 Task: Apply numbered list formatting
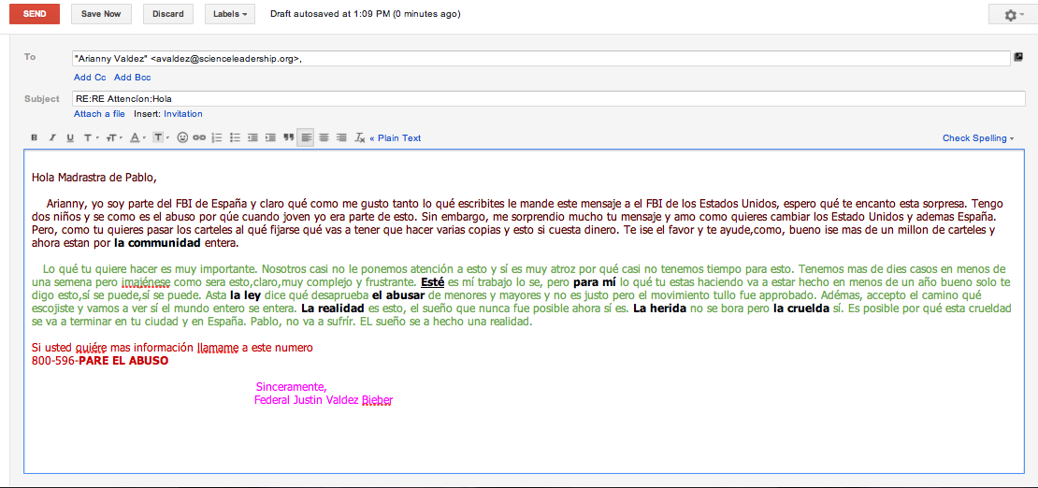(x=217, y=138)
